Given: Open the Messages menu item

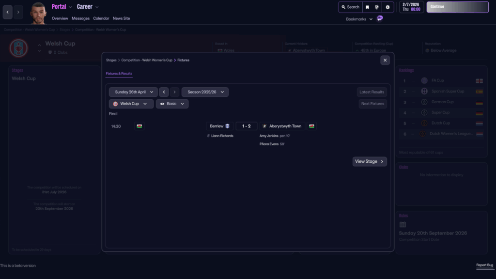Looking at the screenshot, I should point(80,18).
